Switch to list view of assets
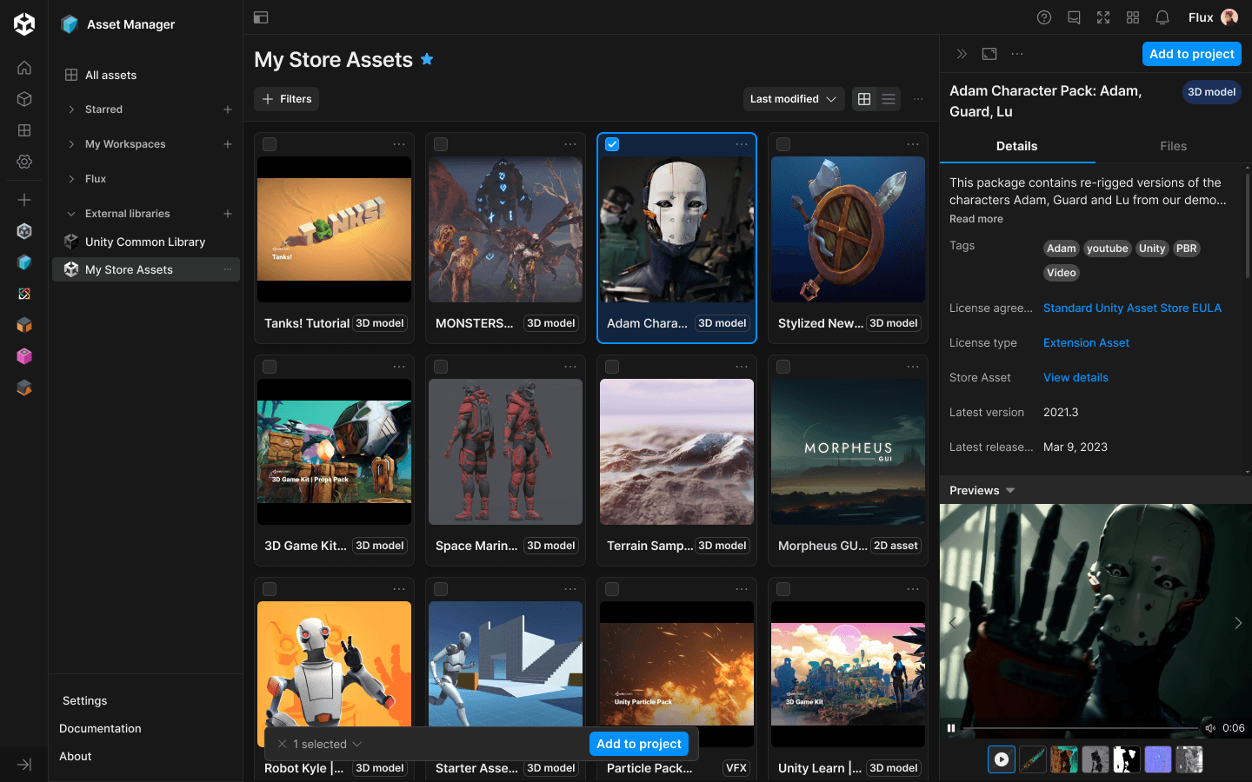 click(x=888, y=99)
